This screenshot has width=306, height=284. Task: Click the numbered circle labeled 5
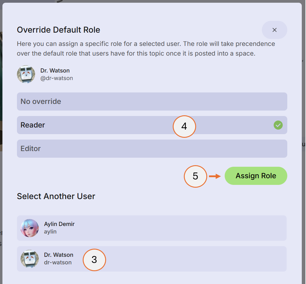point(195,176)
